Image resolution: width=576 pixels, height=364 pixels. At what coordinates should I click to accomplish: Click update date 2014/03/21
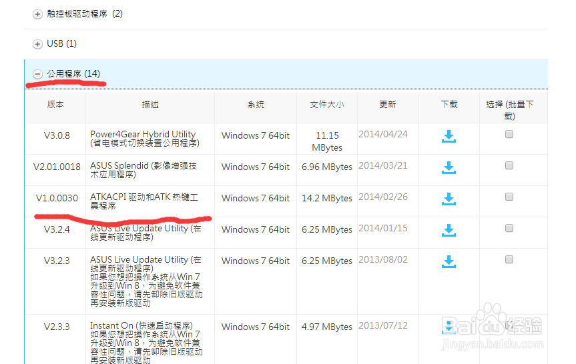tap(383, 165)
